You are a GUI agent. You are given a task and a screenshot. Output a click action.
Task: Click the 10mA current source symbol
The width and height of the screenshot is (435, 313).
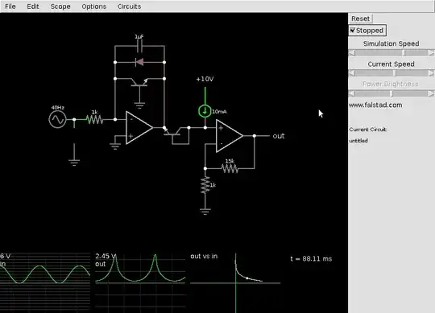click(x=205, y=111)
